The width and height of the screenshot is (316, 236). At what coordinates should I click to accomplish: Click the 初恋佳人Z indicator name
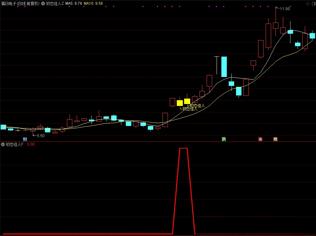pyautogui.click(x=55, y=4)
